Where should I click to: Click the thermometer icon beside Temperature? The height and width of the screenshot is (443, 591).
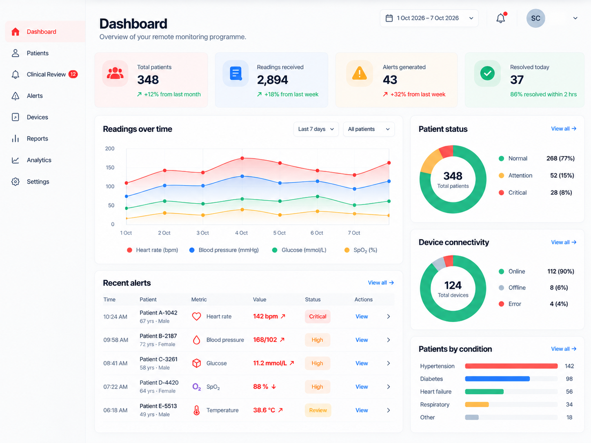tap(197, 410)
